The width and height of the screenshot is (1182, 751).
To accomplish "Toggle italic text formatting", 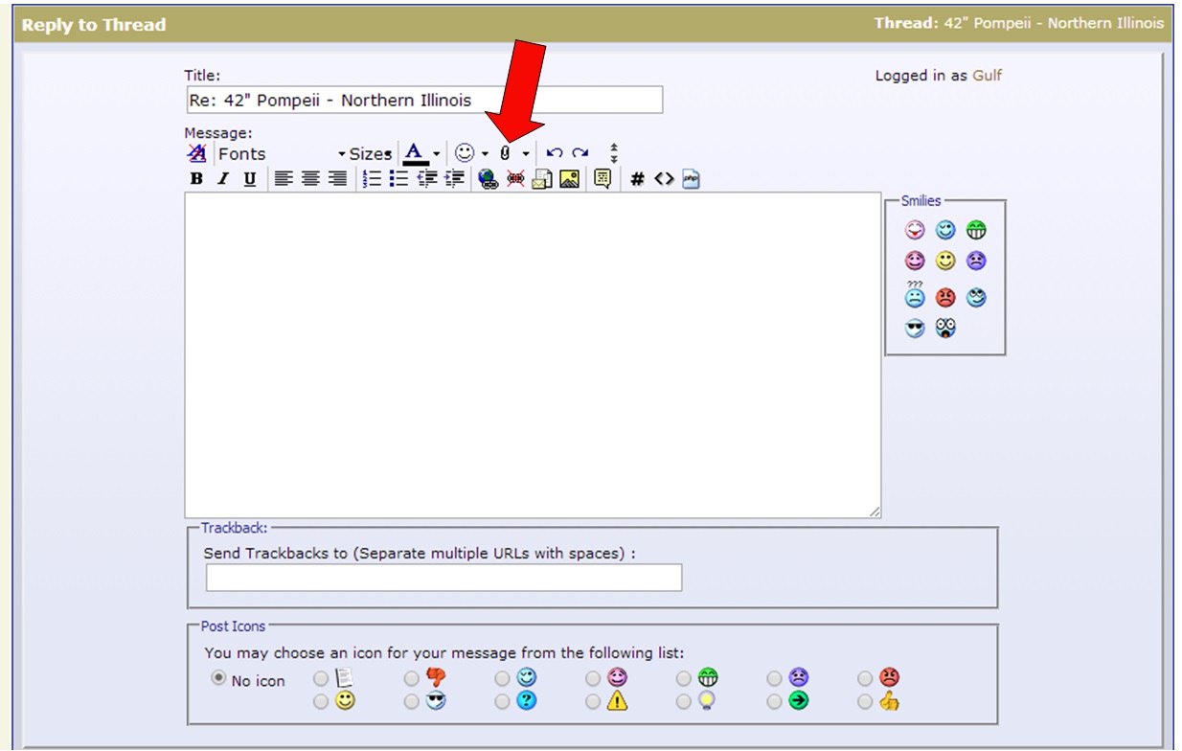I will pyautogui.click(x=222, y=179).
